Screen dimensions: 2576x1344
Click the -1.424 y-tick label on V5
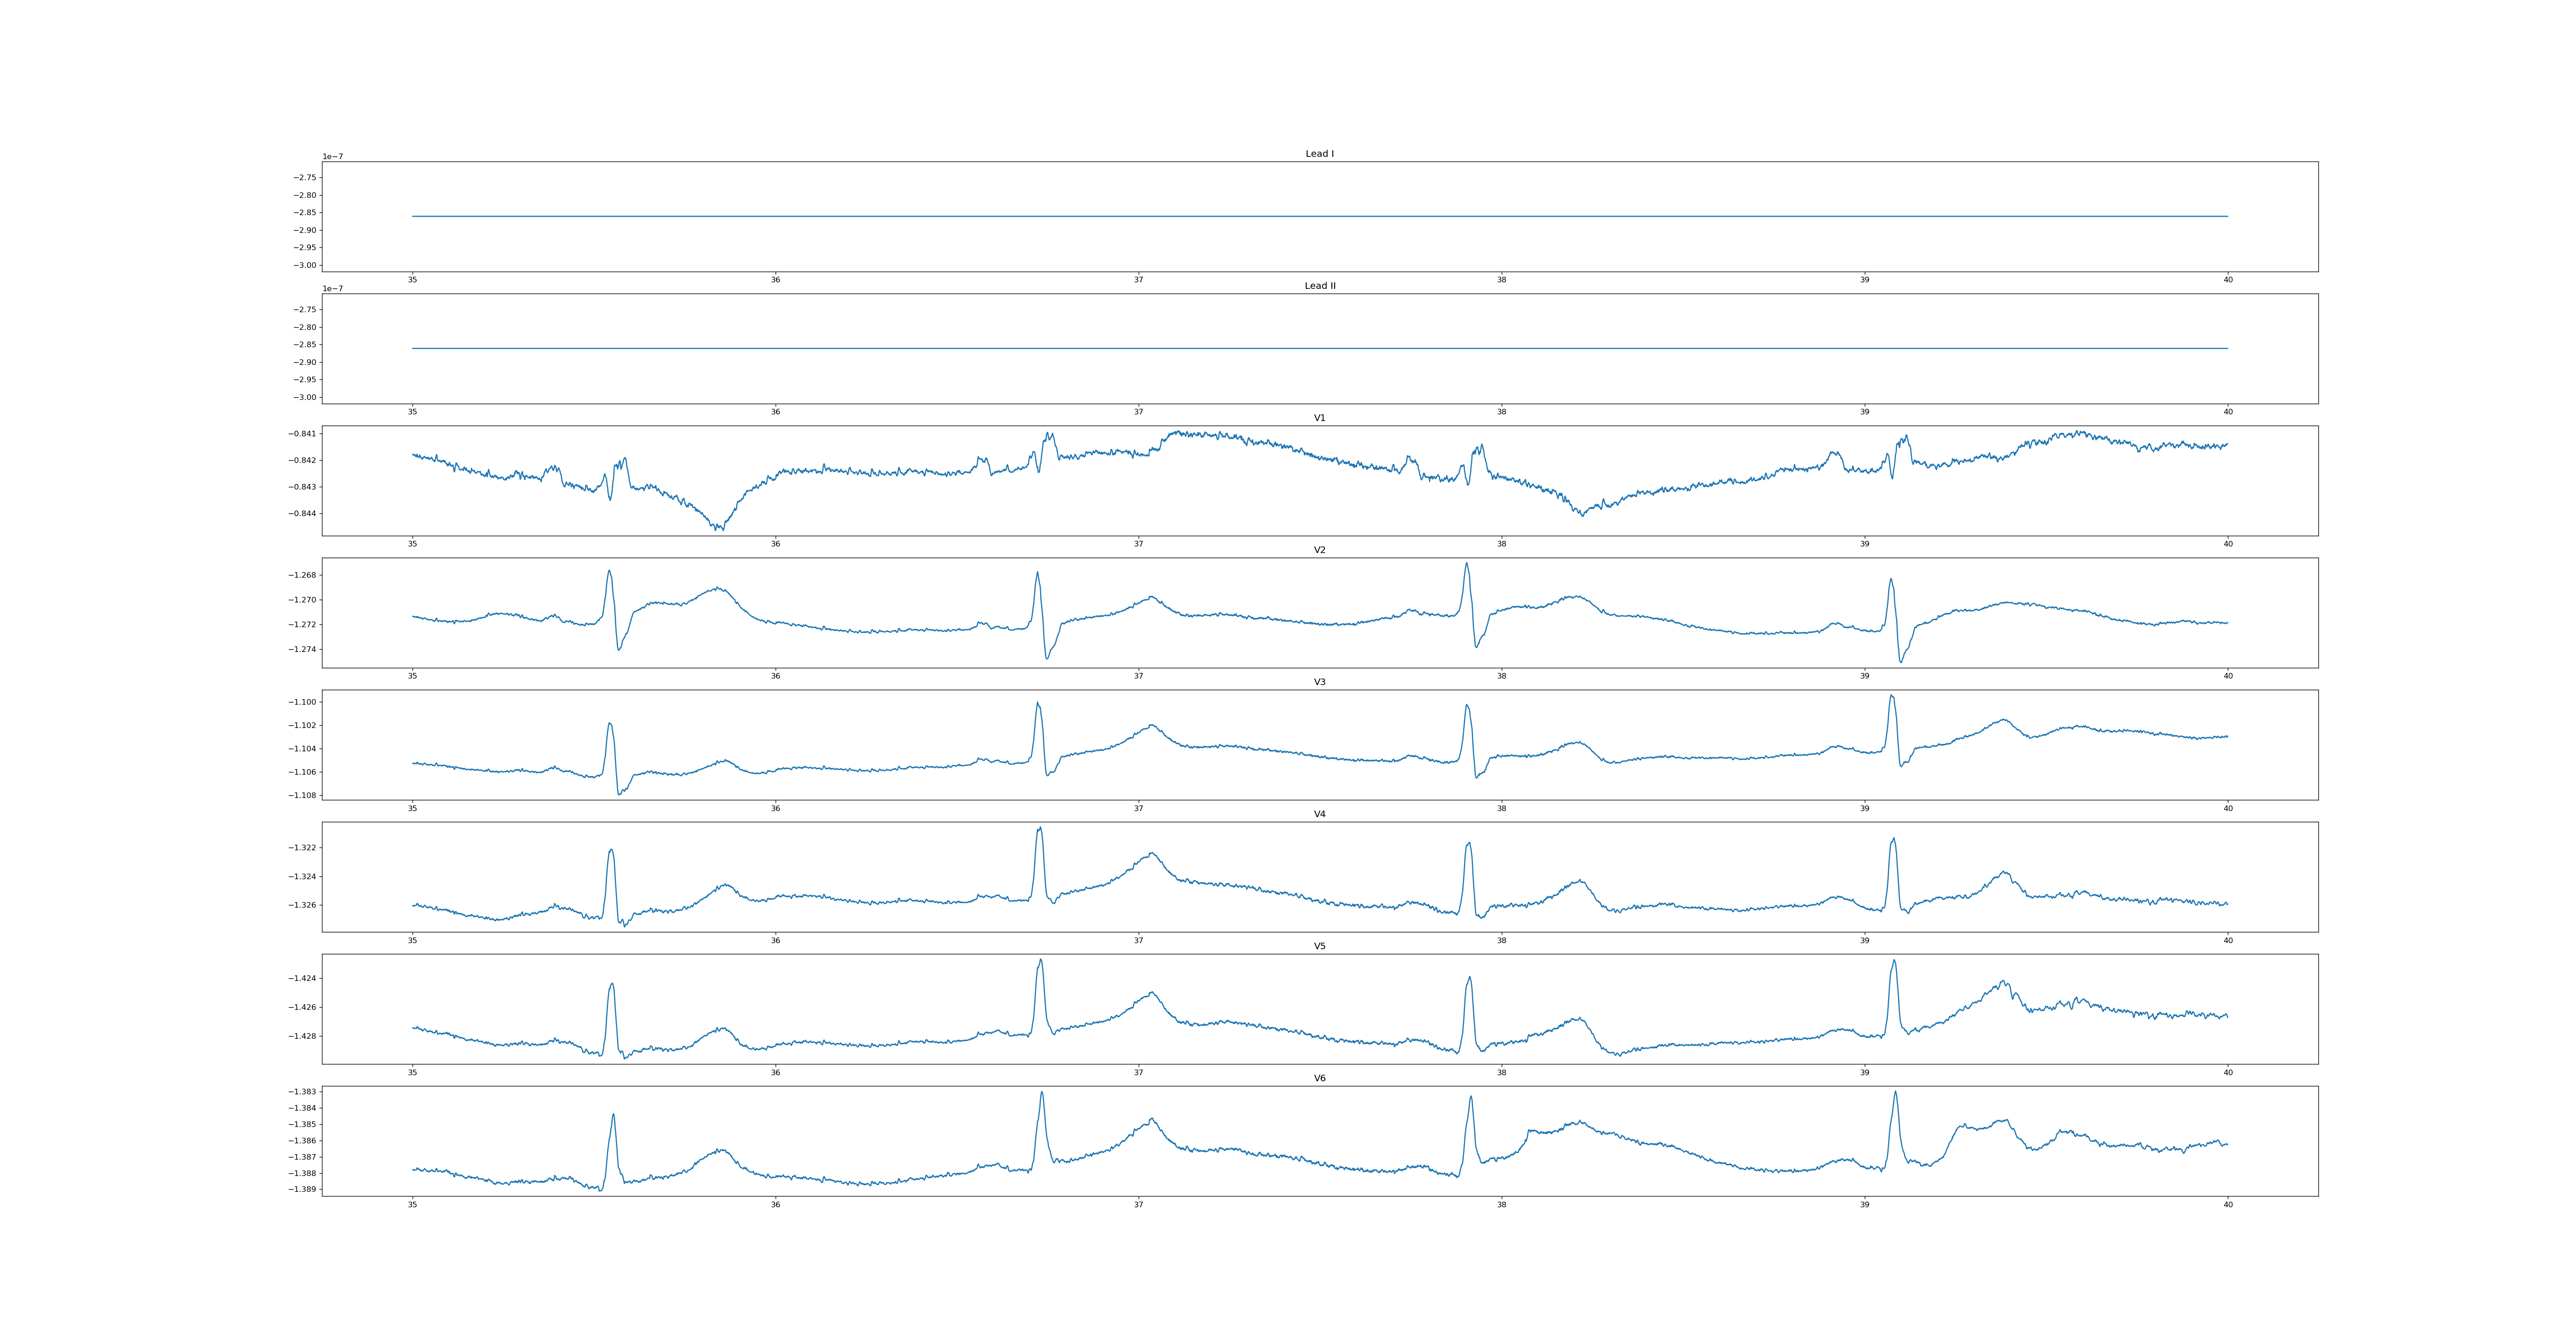pyautogui.click(x=302, y=978)
